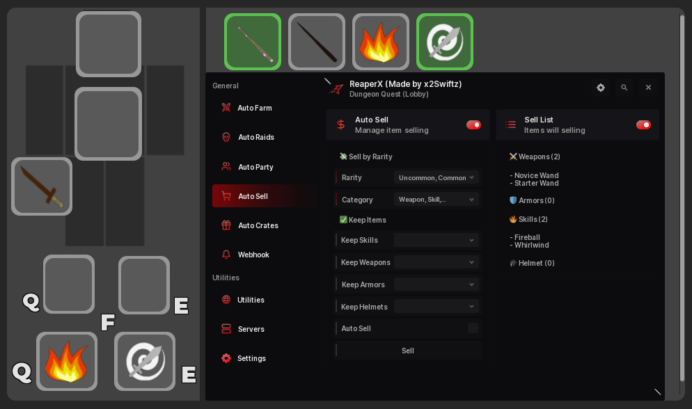
Task: Click the Dungeon Quest (Lobby) subtitle
Action: click(x=388, y=94)
